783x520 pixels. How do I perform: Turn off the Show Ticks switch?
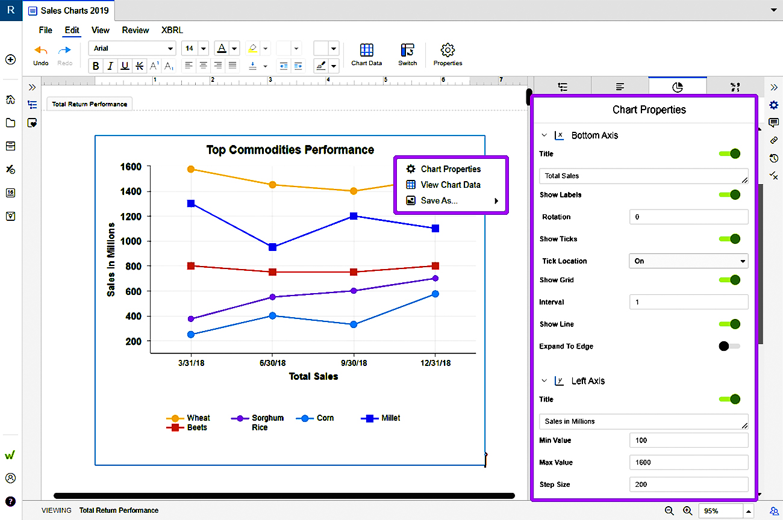pyautogui.click(x=729, y=239)
